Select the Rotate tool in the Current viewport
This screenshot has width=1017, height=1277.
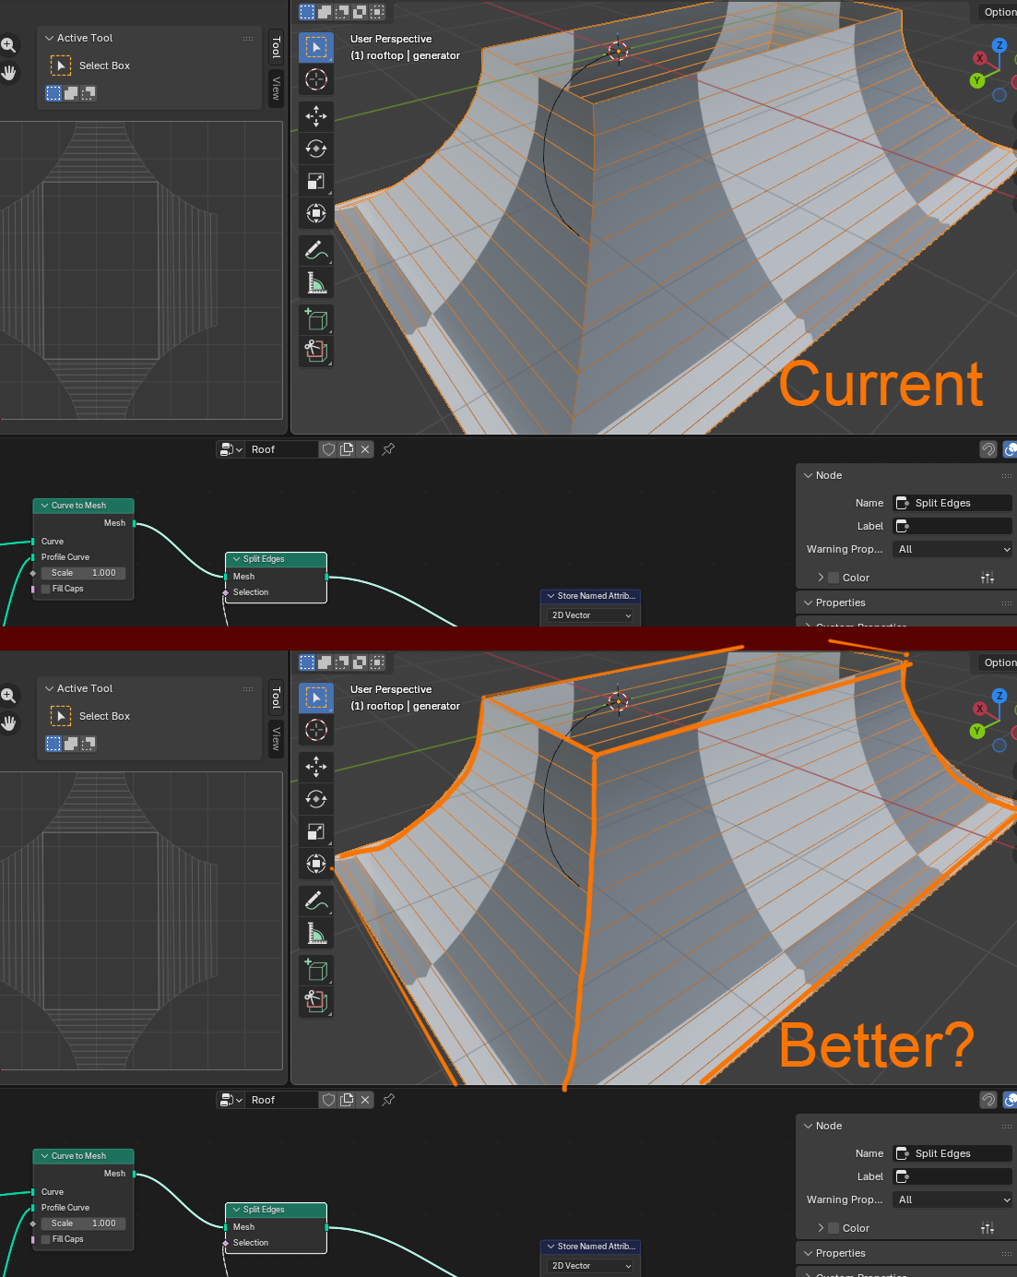[x=316, y=149]
